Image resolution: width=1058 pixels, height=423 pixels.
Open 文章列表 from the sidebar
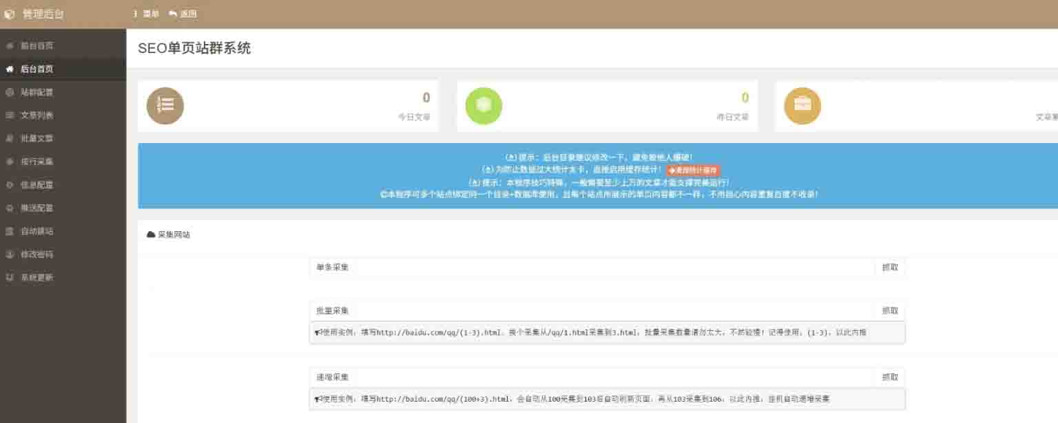(37, 116)
